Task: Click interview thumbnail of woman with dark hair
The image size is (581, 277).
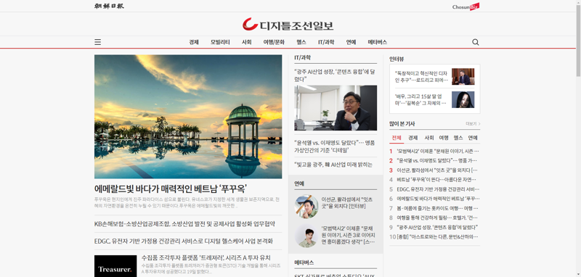Action: point(463,99)
